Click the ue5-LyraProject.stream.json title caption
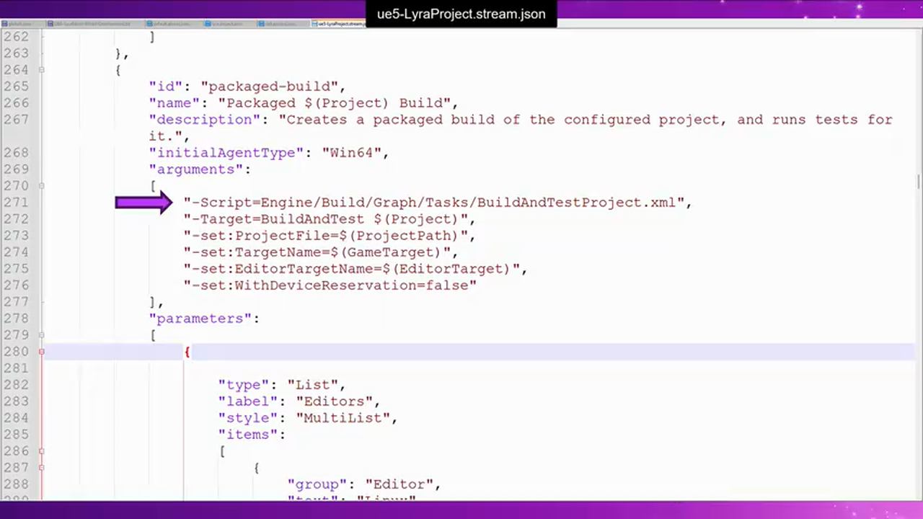Viewport: 923px width, 519px height. click(x=461, y=14)
